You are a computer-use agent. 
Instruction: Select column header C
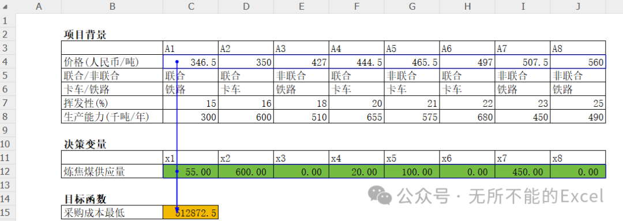pos(191,7)
